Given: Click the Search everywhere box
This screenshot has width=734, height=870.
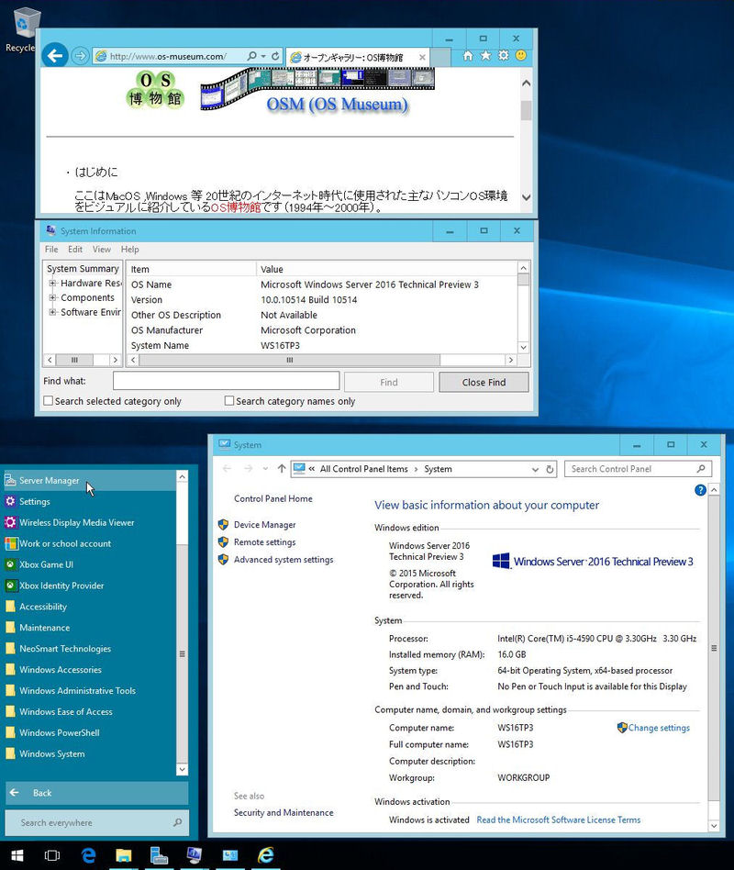Looking at the screenshot, I should click(97, 822).
